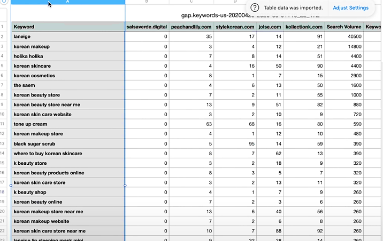Select search volume cell 40500
The height and width of the screenshot is (241, 383).
point(344,36)
